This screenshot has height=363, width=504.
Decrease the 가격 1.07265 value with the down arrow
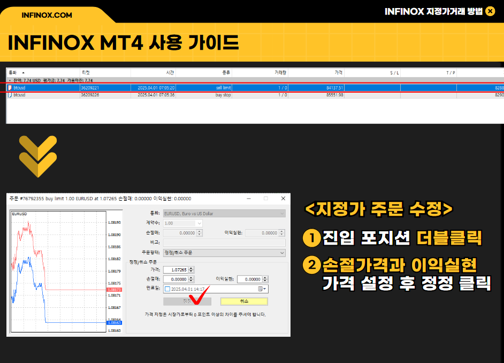[x=191, y=271]
